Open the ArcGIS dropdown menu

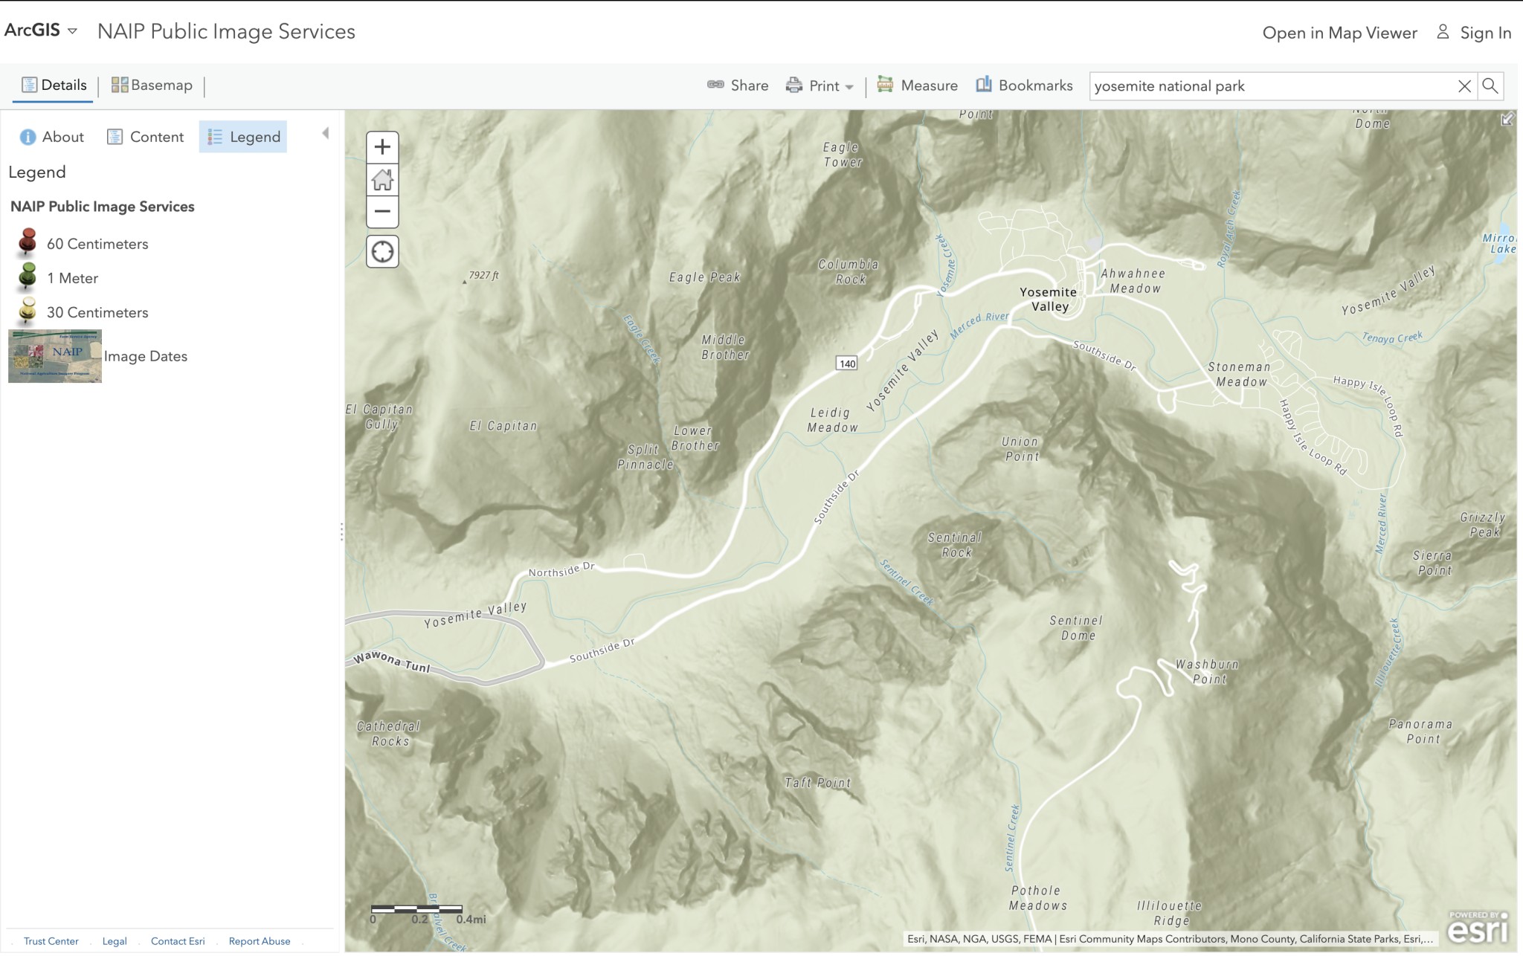[41, 30]
